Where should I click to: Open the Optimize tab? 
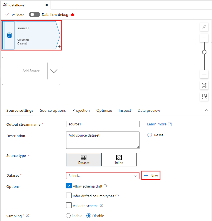tap(104, 110)
